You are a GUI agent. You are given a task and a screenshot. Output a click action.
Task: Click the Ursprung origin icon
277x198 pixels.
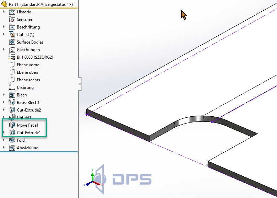[12, 87]
